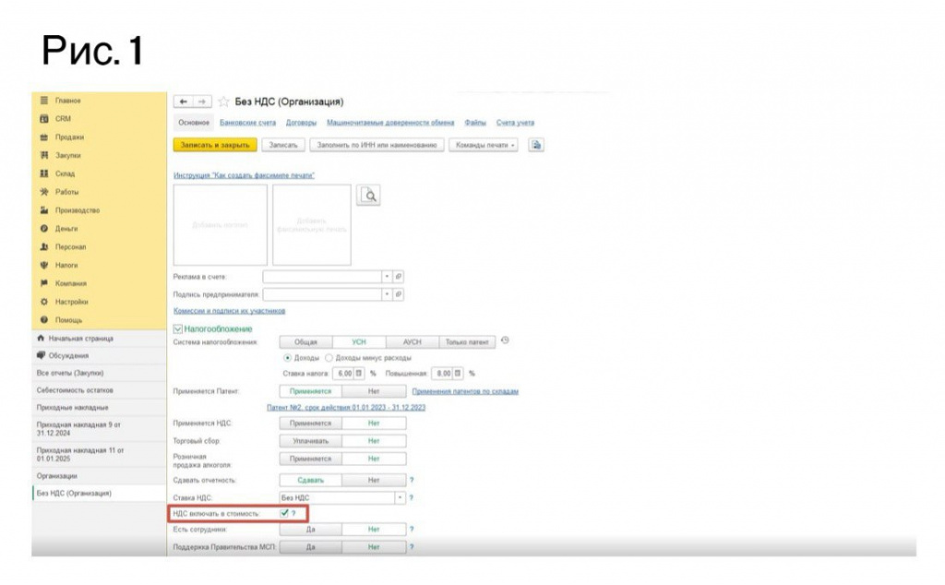Toggle the НДС включать в стоимость checkbox
The height and width of the screenshot is (585, 945).
tap(284, 512)
